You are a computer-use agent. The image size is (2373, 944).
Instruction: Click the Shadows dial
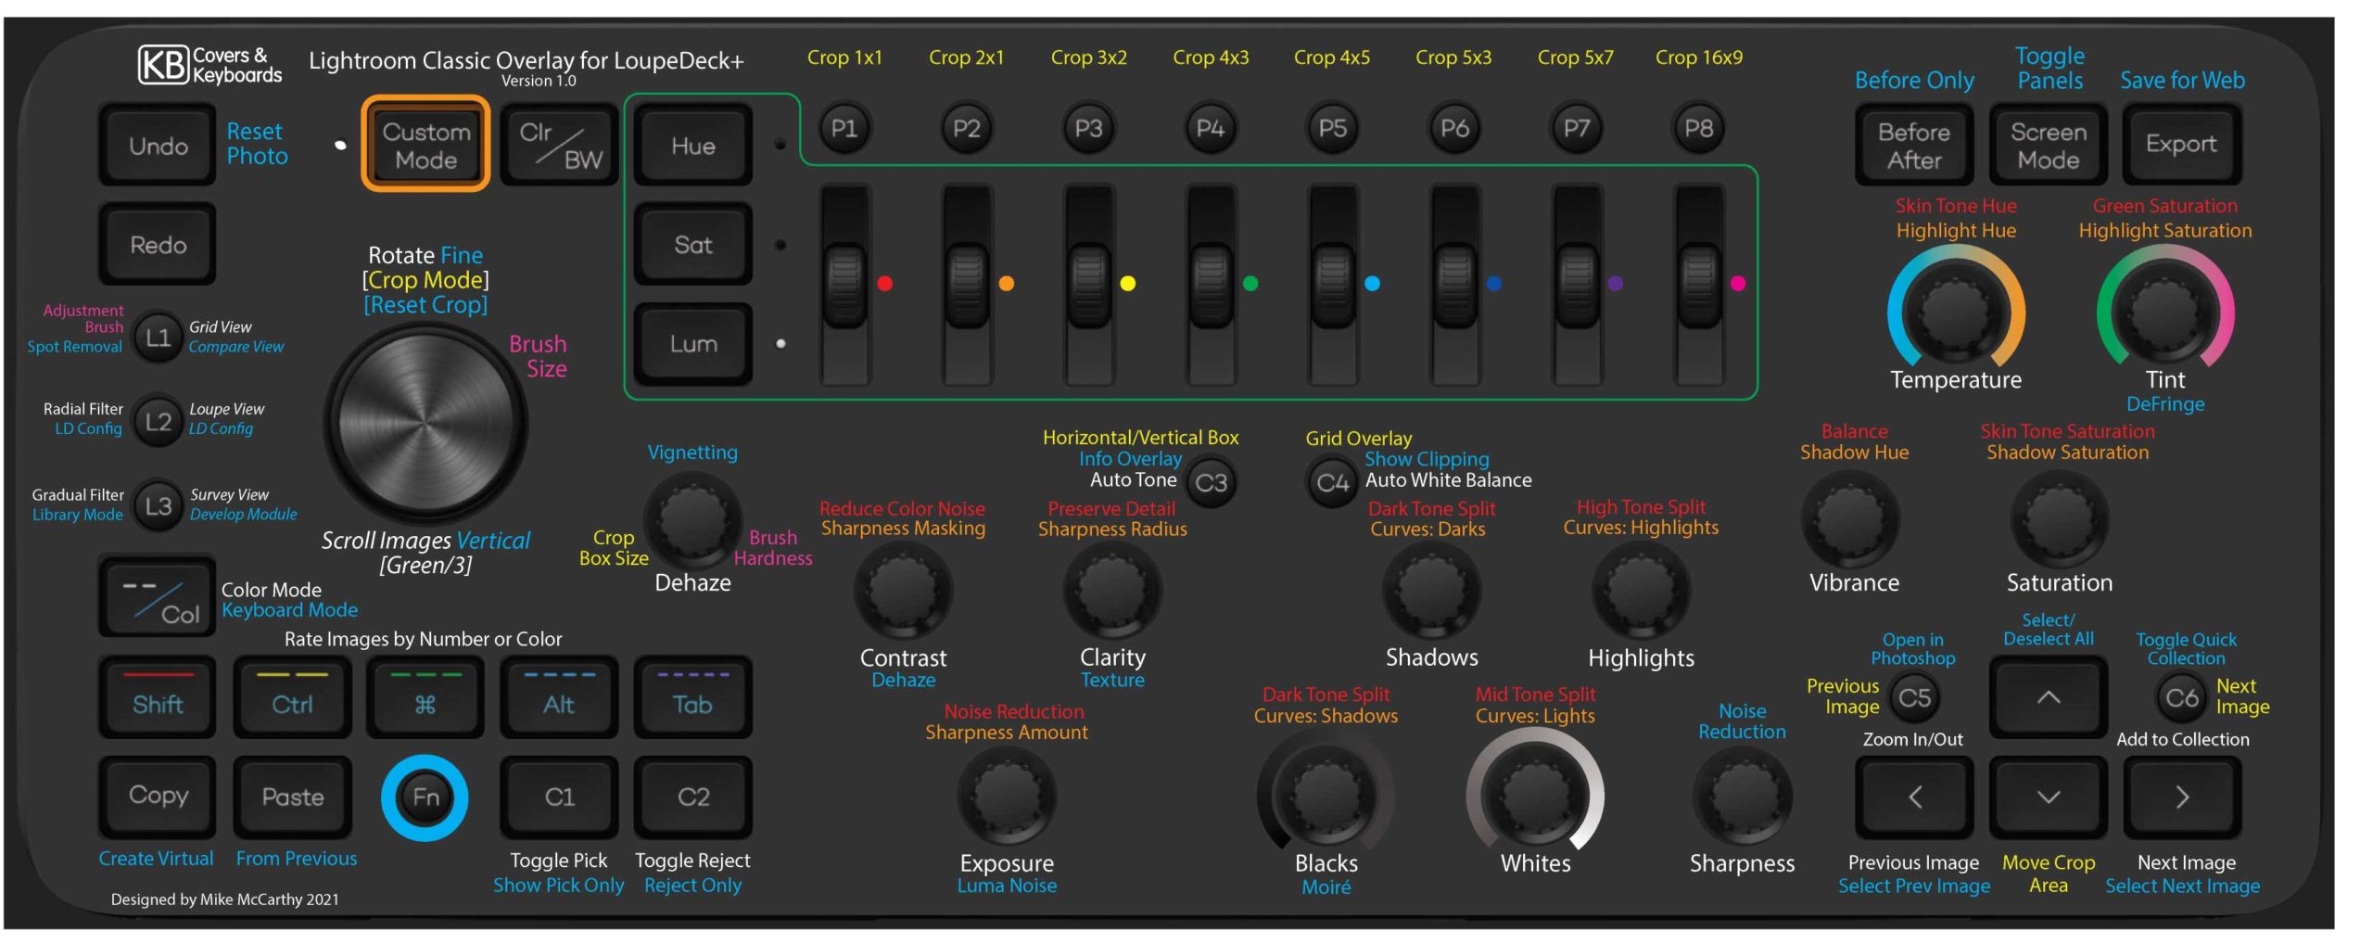[x=1432, y=591]
